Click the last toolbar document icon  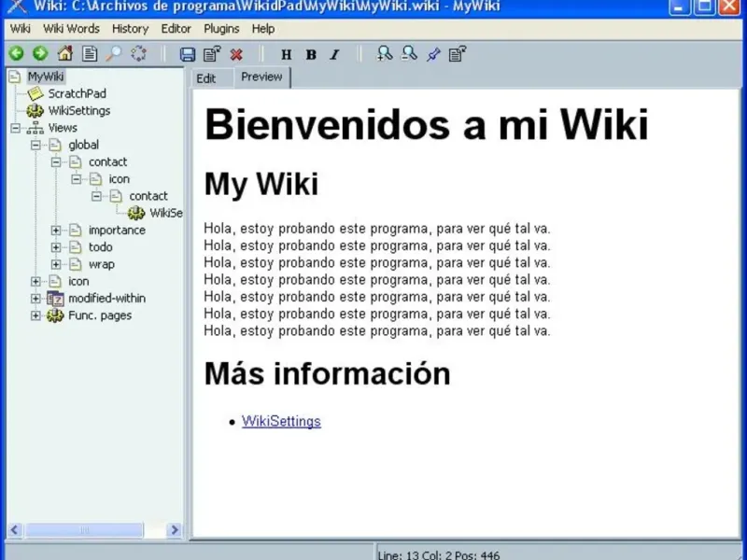(458, 54)
